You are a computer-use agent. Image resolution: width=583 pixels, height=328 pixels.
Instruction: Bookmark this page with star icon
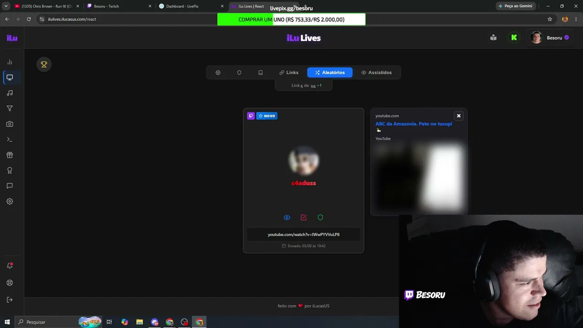tap(550, 19)
